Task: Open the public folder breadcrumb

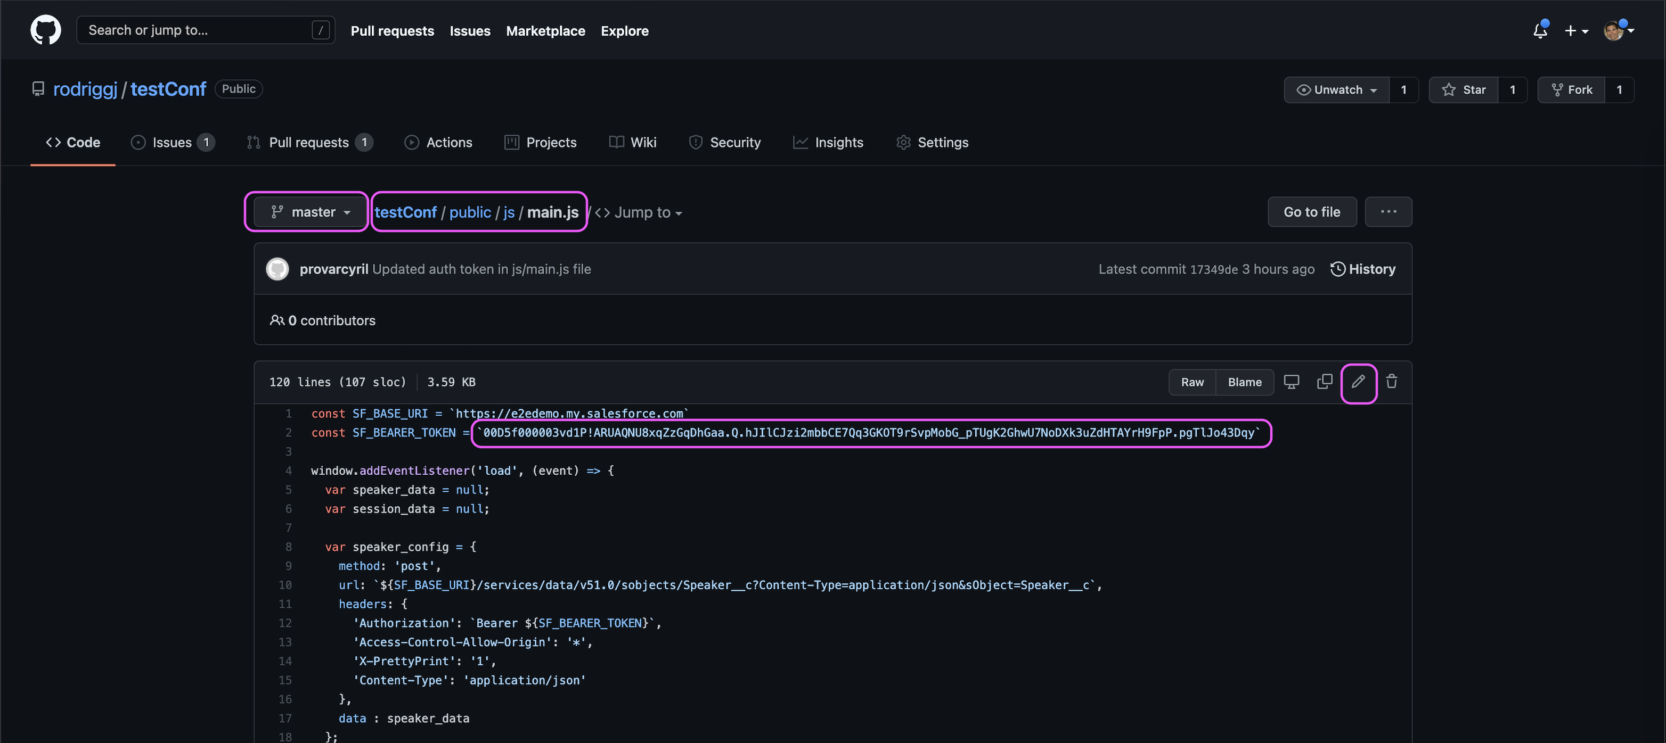Action: 470,212
